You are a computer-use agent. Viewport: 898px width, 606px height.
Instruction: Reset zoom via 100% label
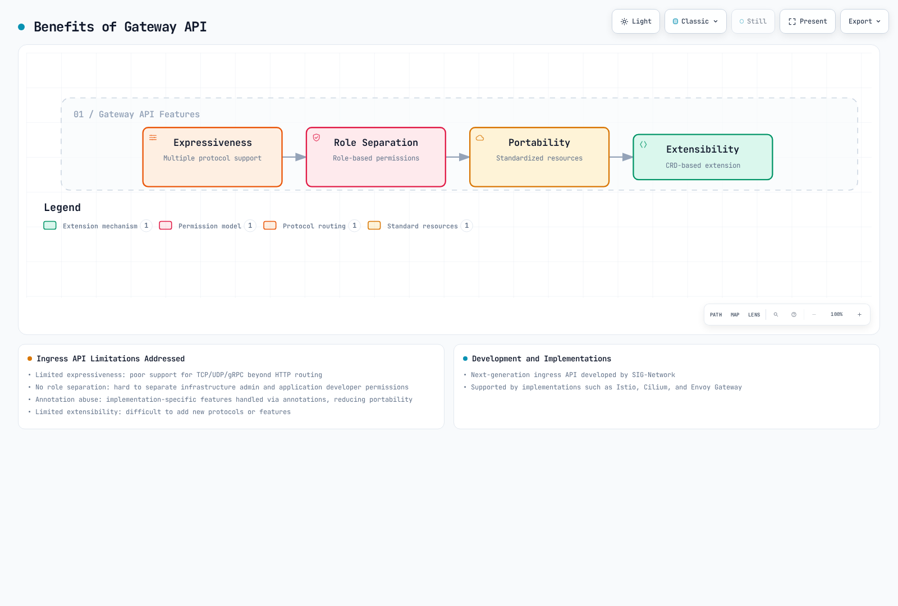click(836, 315)
